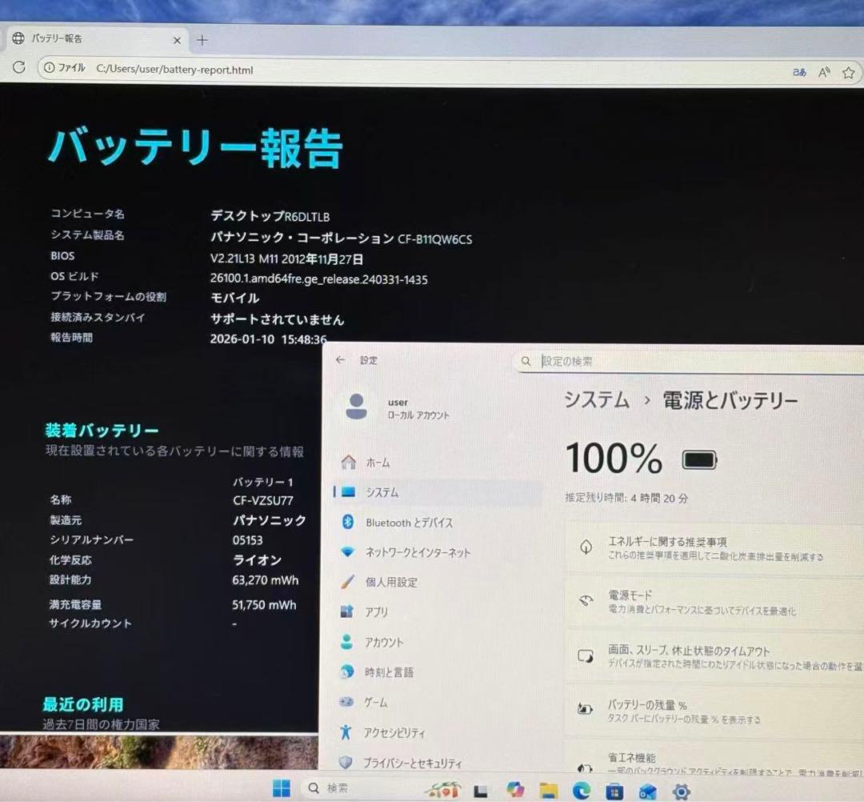Click the 設定の検索 search field
Image resolution: width=864 pixels, height=802 pixels.
tap(600, 361)
